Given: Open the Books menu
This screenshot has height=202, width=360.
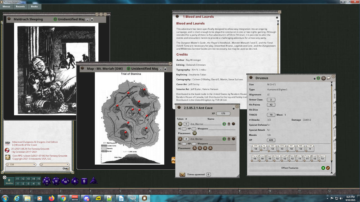Looking at the screenshot, I should coord(34,6).
